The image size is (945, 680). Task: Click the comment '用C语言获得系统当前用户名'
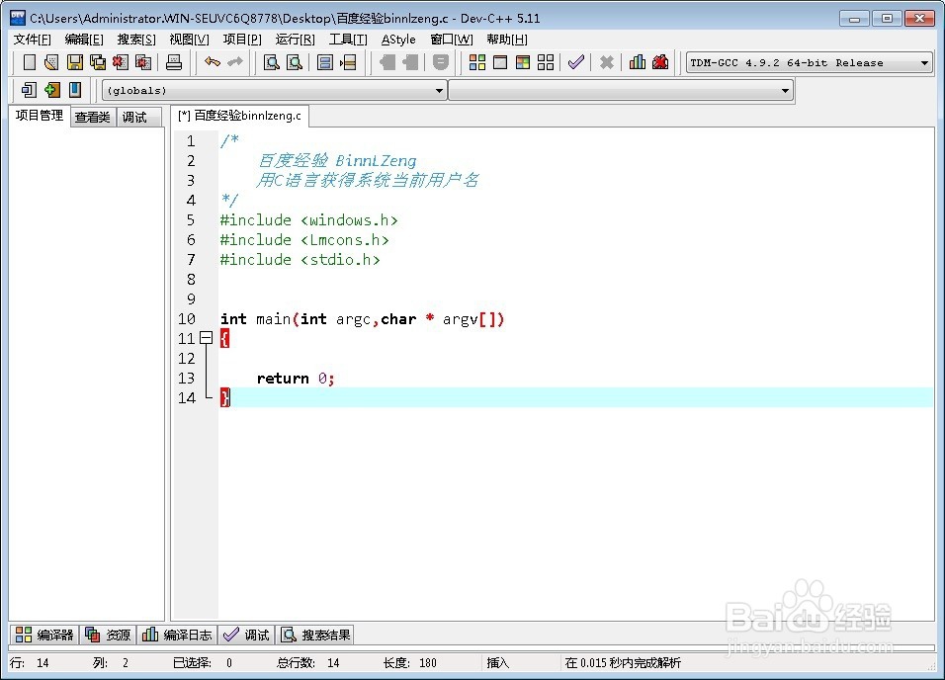tap(367, 180)
